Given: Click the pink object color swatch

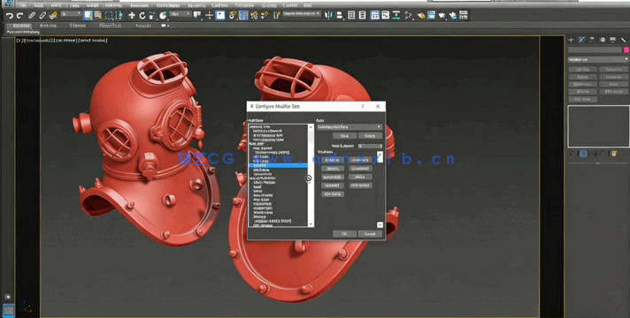Looking at the screenshot, I should pos(626,50).
